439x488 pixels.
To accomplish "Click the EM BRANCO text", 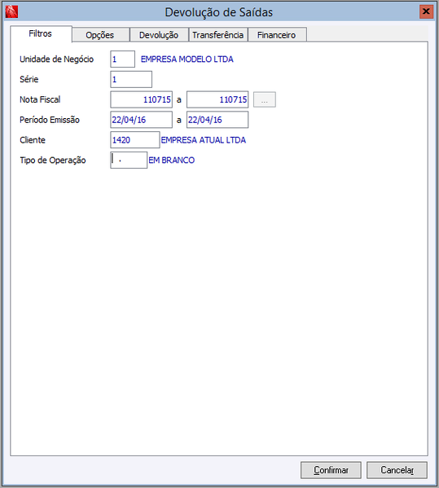I will [x=171, y=160].
